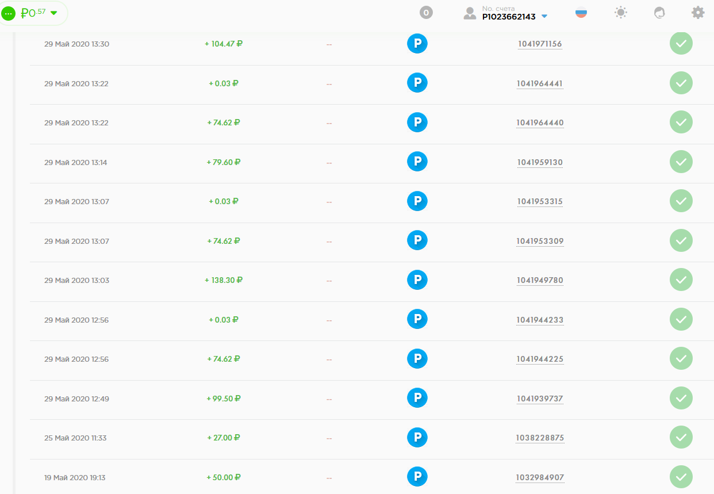714x494 pixels.
Task: Click Payeer icon in the 79.60 ₽ row
Action: (417, 162)
